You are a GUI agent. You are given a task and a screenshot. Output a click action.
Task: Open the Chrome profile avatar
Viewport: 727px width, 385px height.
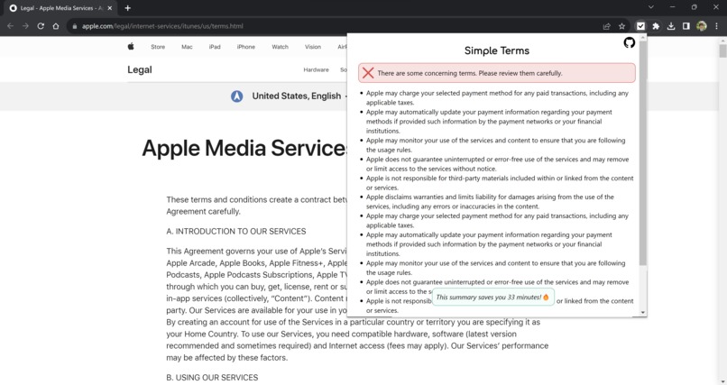point(702,26)
